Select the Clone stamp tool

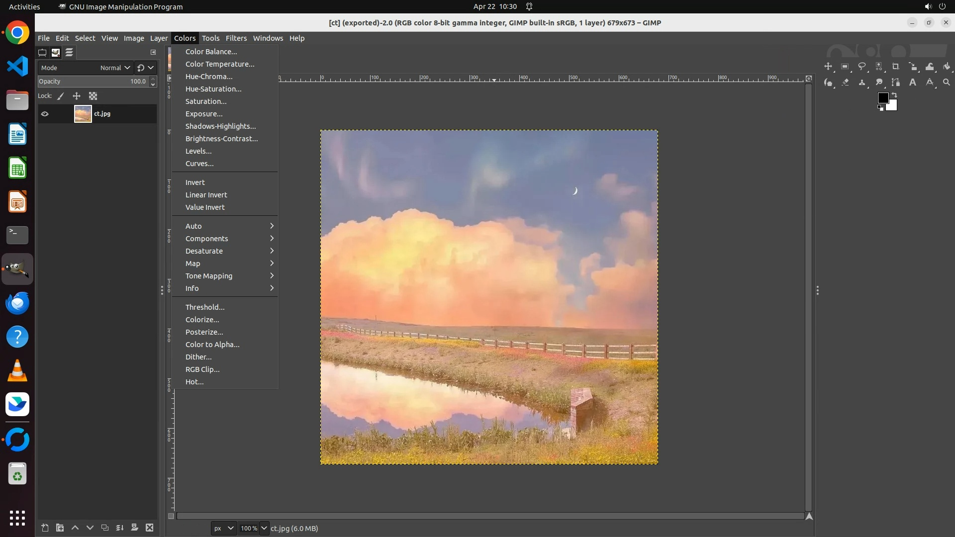click(862, 83)
